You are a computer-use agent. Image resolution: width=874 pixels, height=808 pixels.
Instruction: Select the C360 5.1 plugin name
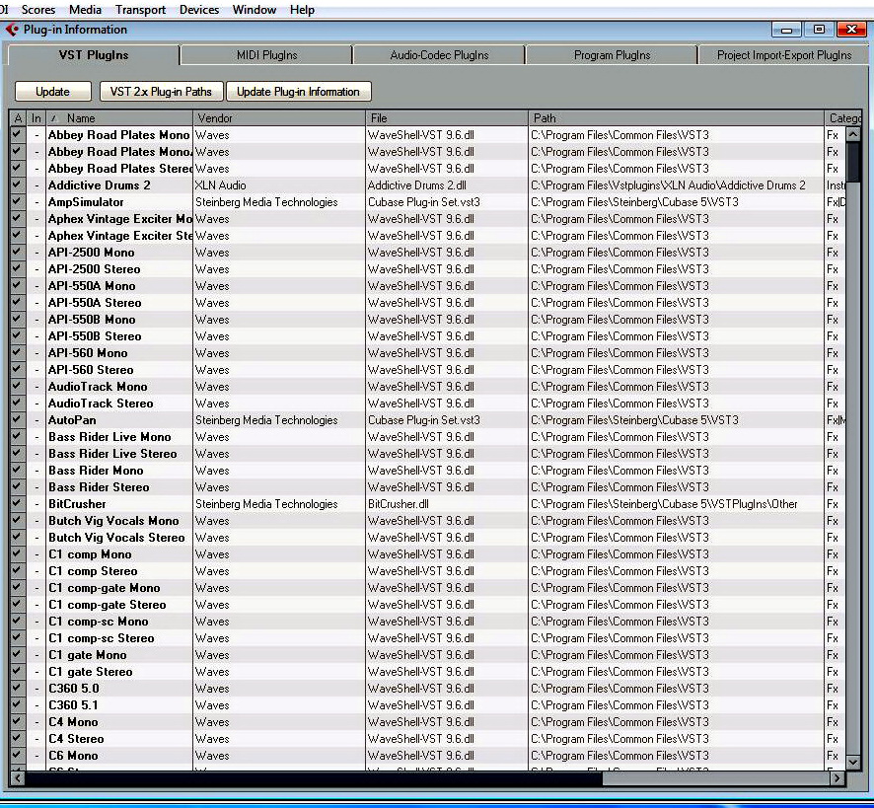(x=73, y=705)
